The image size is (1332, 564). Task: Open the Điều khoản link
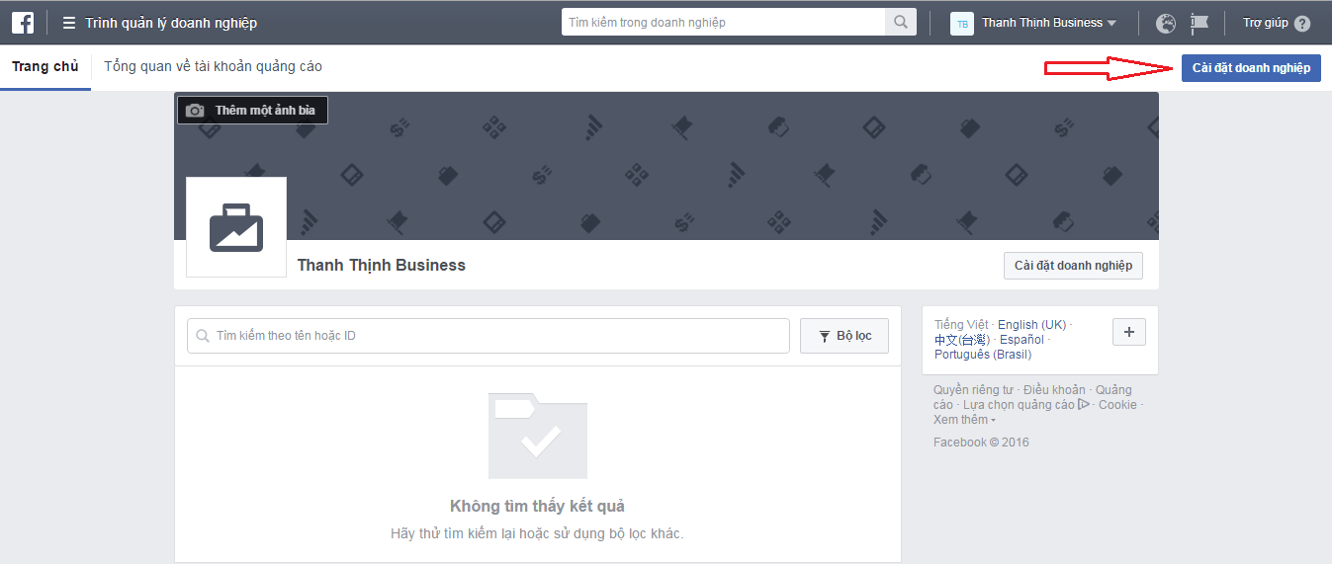click(1054, 390)
